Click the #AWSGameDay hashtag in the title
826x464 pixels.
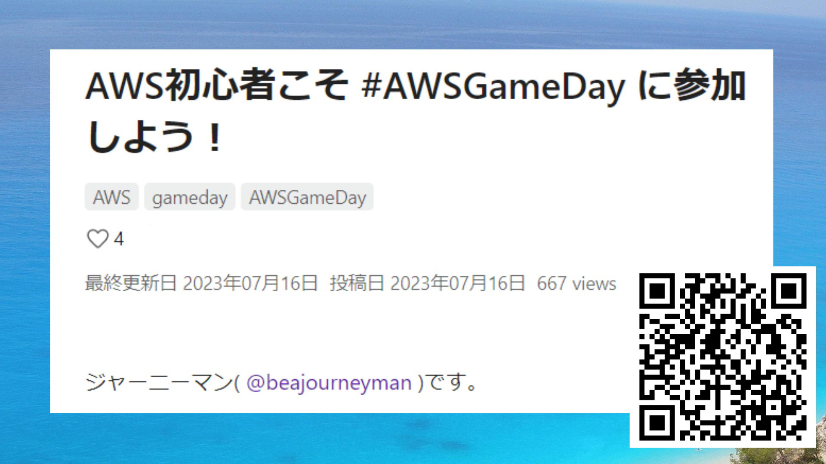tap(493, 86)
